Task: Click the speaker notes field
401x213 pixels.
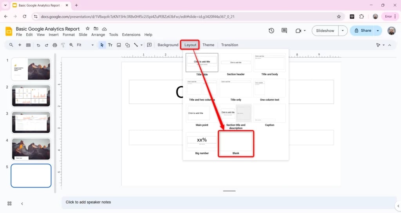Action: pyautogui.click(x=229, y=202)
